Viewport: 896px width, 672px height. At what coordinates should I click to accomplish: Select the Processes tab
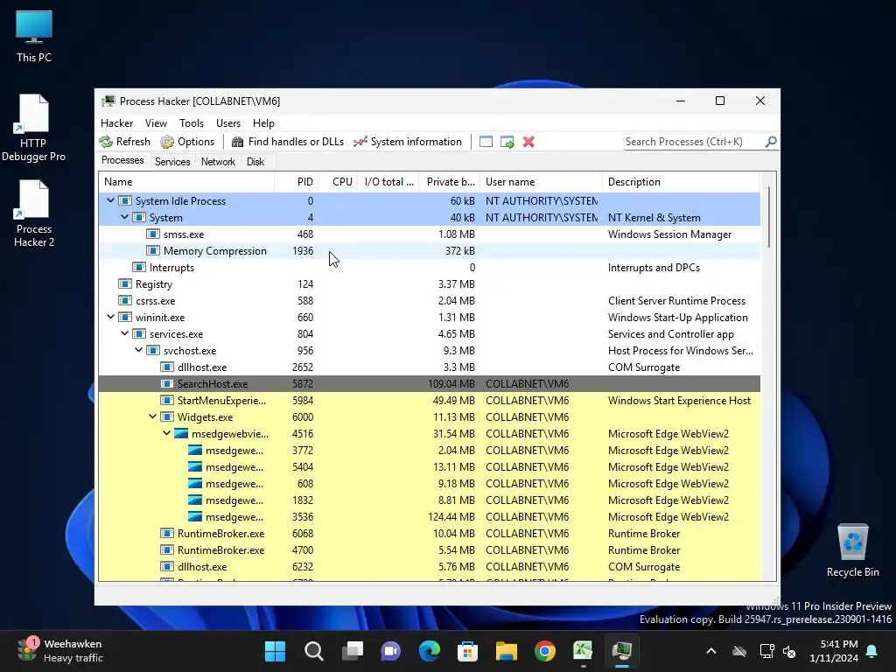coord(122,161)
